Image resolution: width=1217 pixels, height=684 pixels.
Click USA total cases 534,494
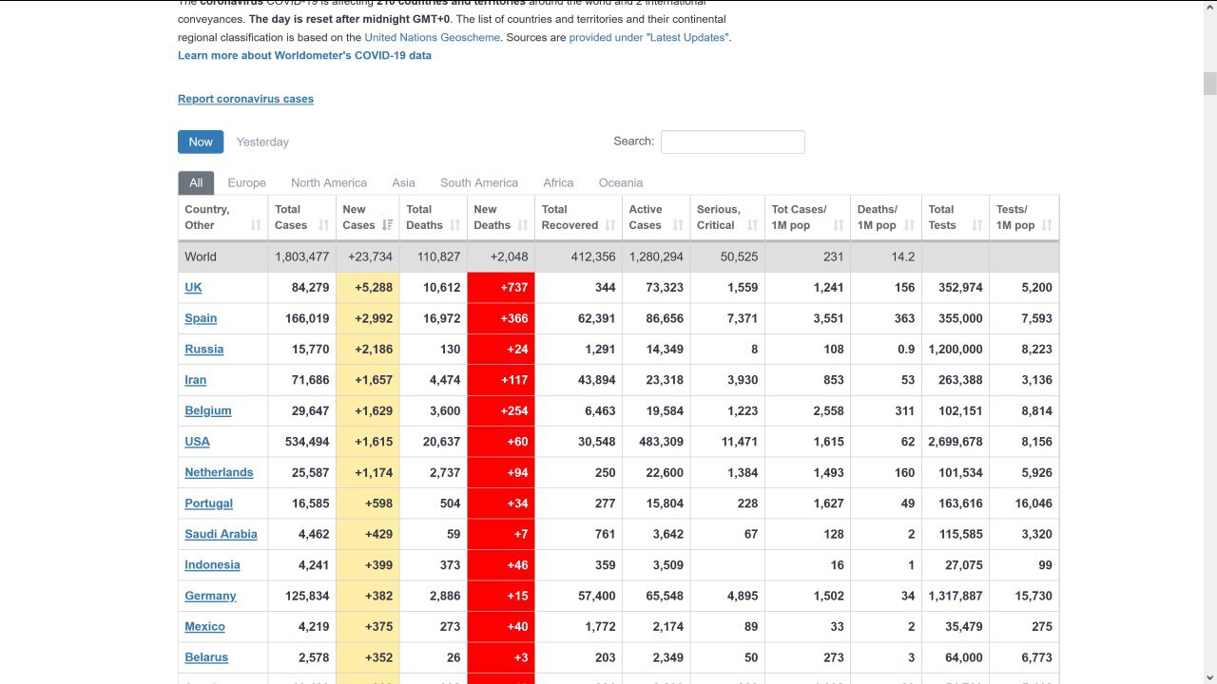301,442
